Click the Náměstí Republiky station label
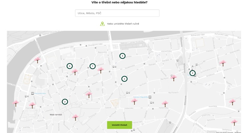The width and height of the screenshot is (248, 133). (141, 97)
